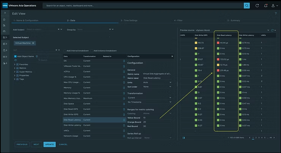Open the 2 - Data step tab
Screen dimensions: 281x153
coord(71,20)
